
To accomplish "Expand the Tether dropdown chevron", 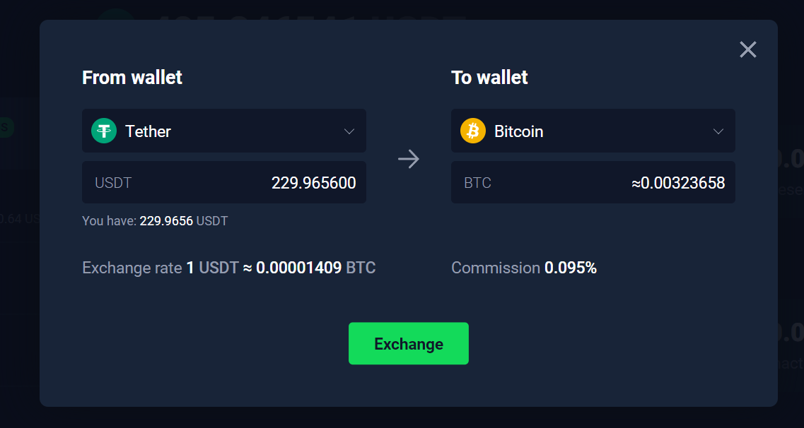I will tap(349, 131).
